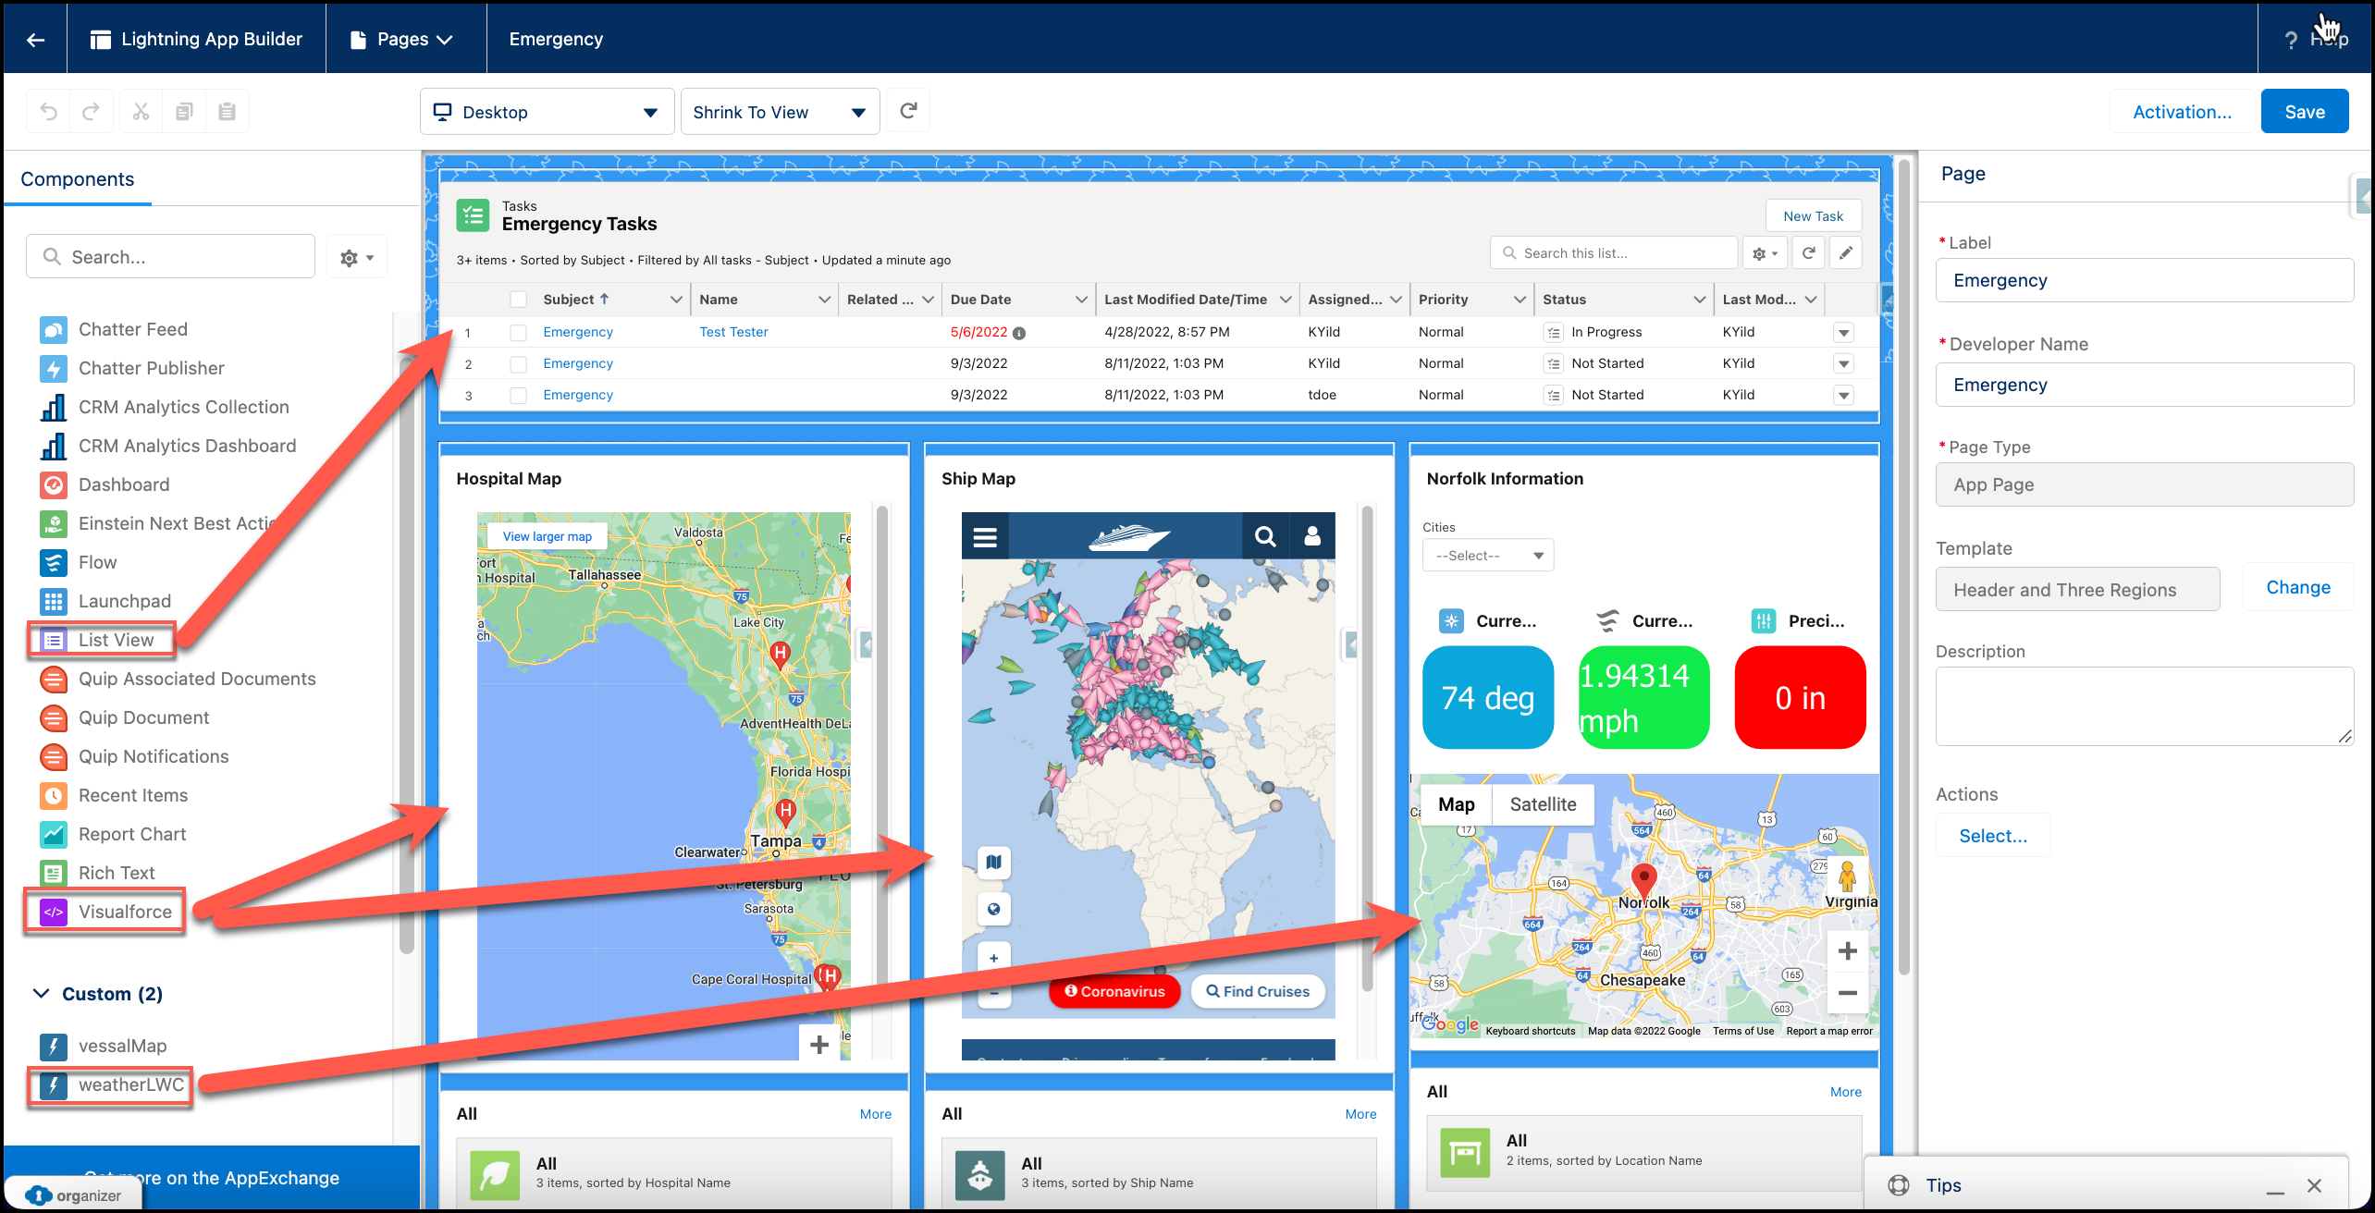This screenshot has width=2375, height=1213.
Task: Click Change template button
Action: (x=2297, y=588)
